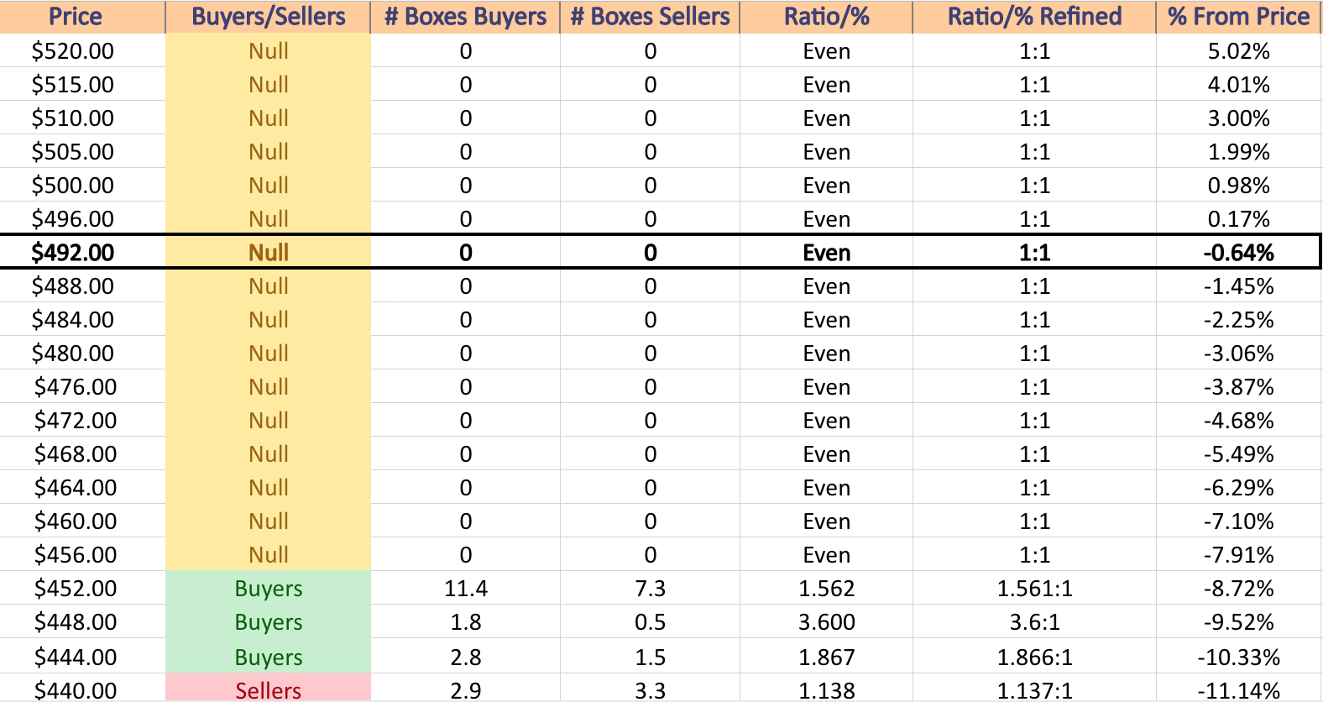Select the bold Null cell for $492.00
Viewport: 1323px width, 702px height.
coord(268,253)
